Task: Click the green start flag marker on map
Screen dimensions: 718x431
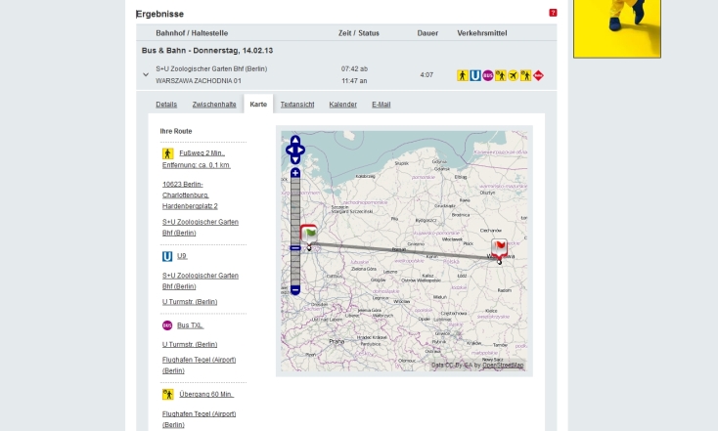Action: (x=309, y=234)
